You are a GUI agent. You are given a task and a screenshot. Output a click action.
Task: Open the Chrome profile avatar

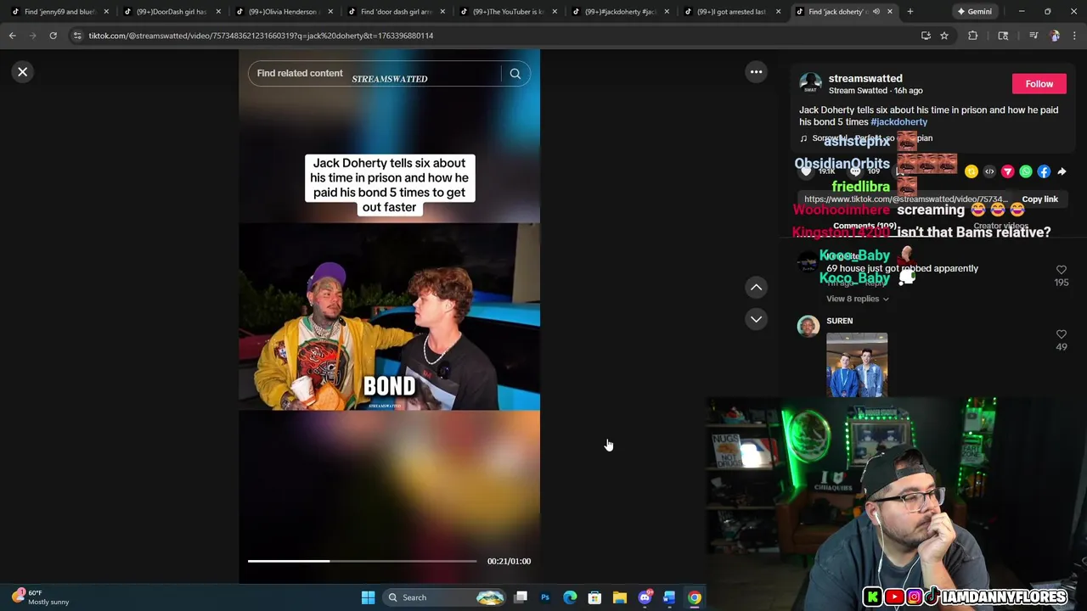1055,36
